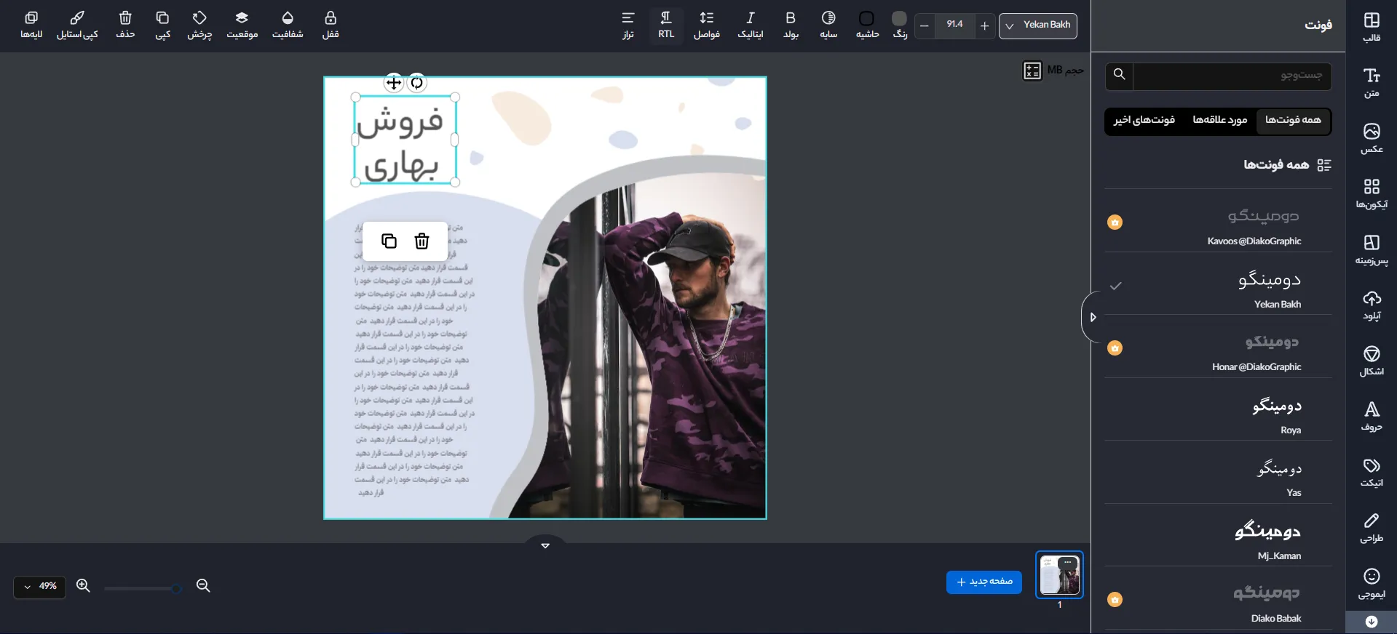Lock the element with قفل
The height and width of the screenshot is (634, 1397).
(x=331, y=25)
